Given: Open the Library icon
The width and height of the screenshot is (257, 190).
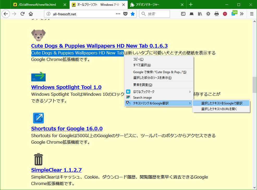Looking at the screenshot, I should [x=200, y=14].
